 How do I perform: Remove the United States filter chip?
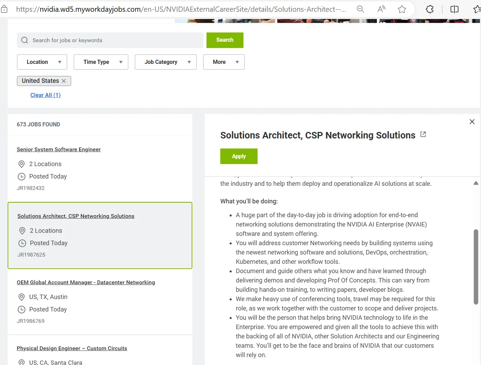tap(64, 81)
